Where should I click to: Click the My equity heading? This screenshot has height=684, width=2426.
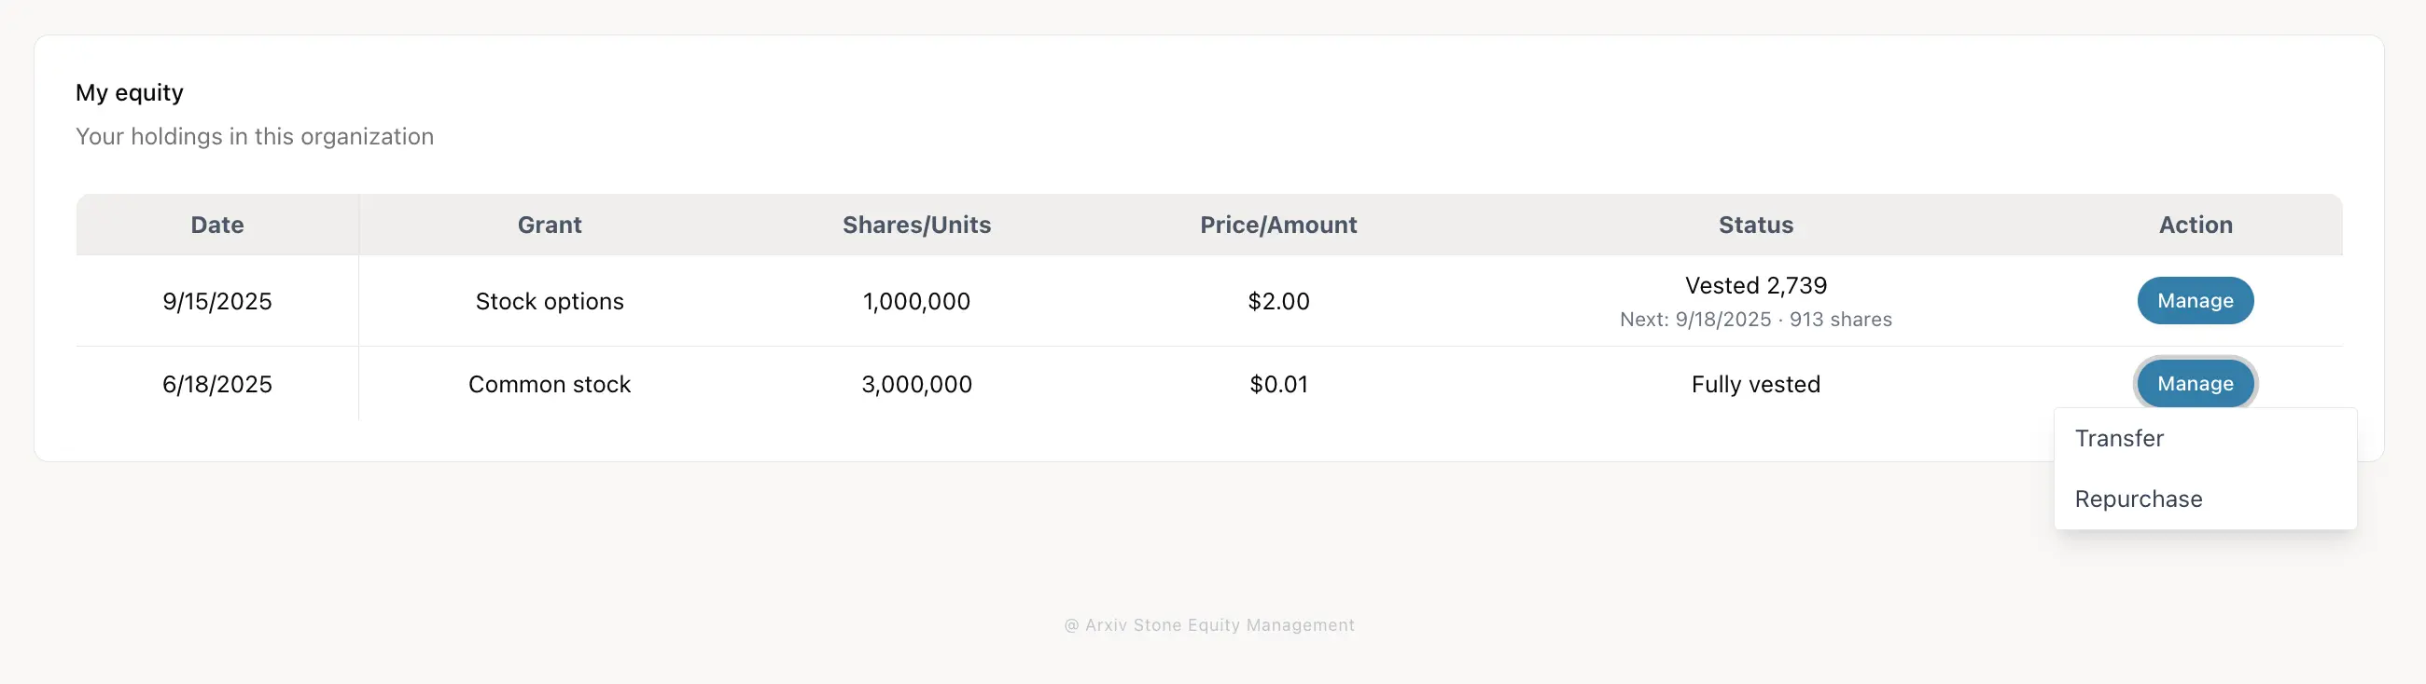[x=129, y=91]
